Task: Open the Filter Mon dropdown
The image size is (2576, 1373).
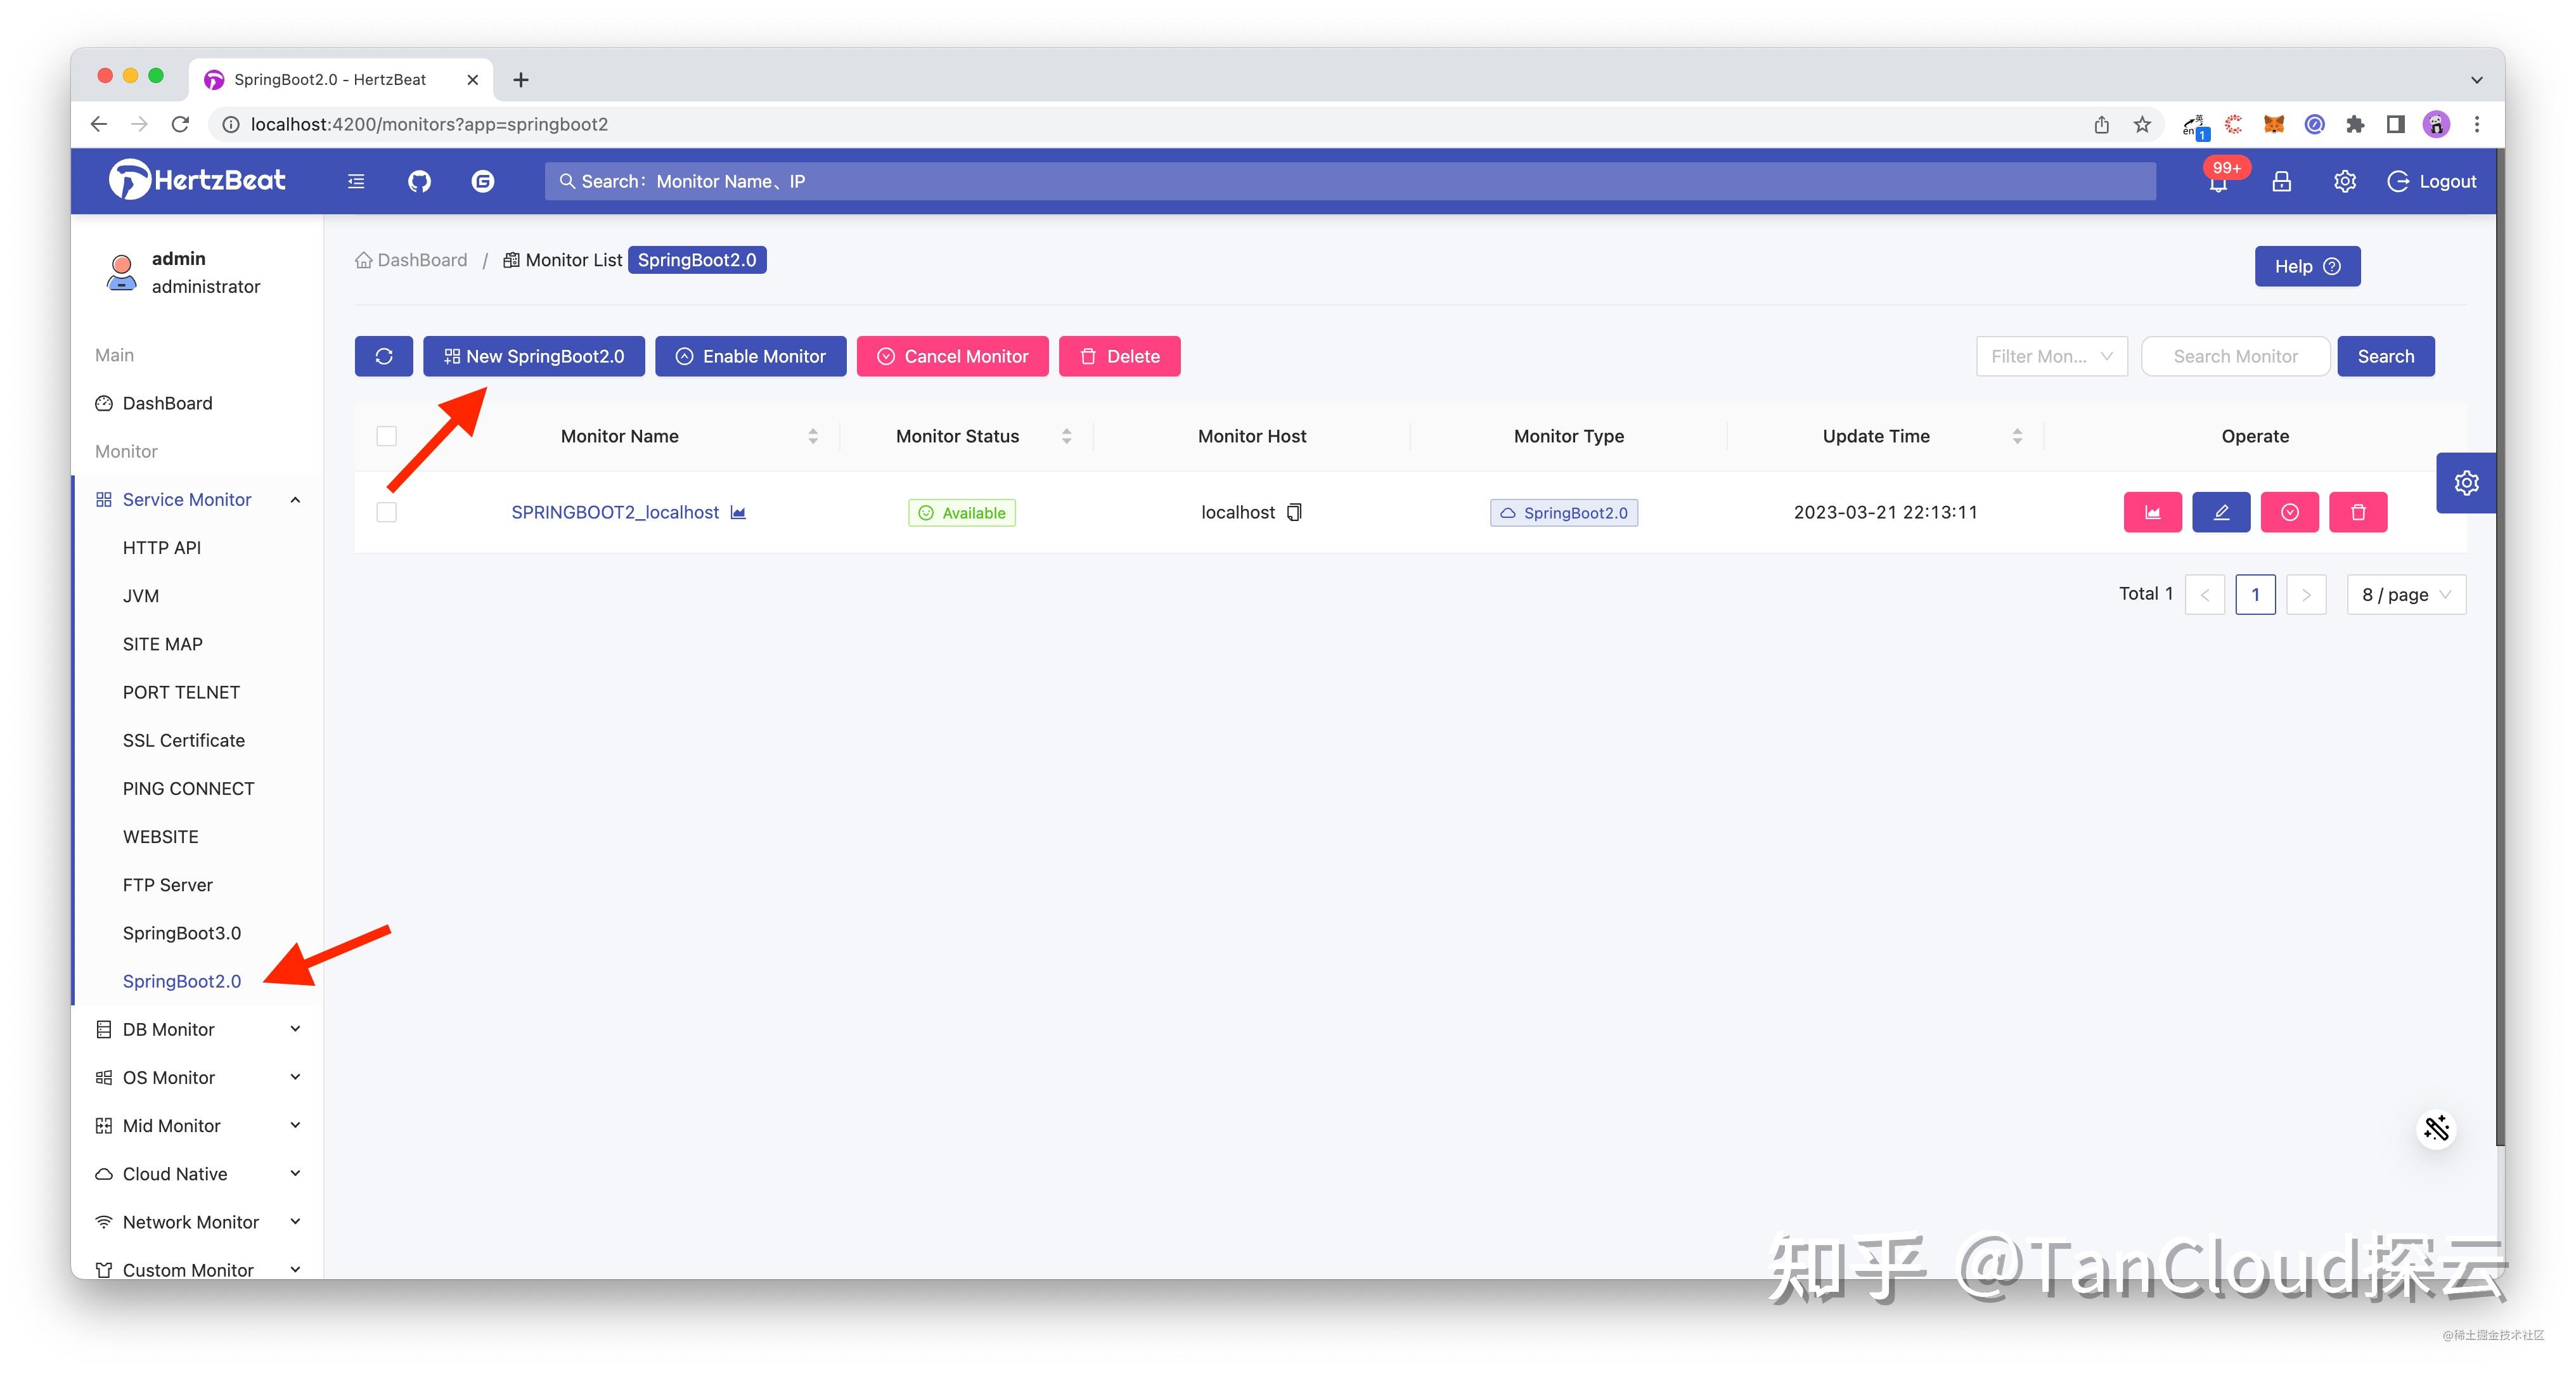Action: coord(2051,356)
